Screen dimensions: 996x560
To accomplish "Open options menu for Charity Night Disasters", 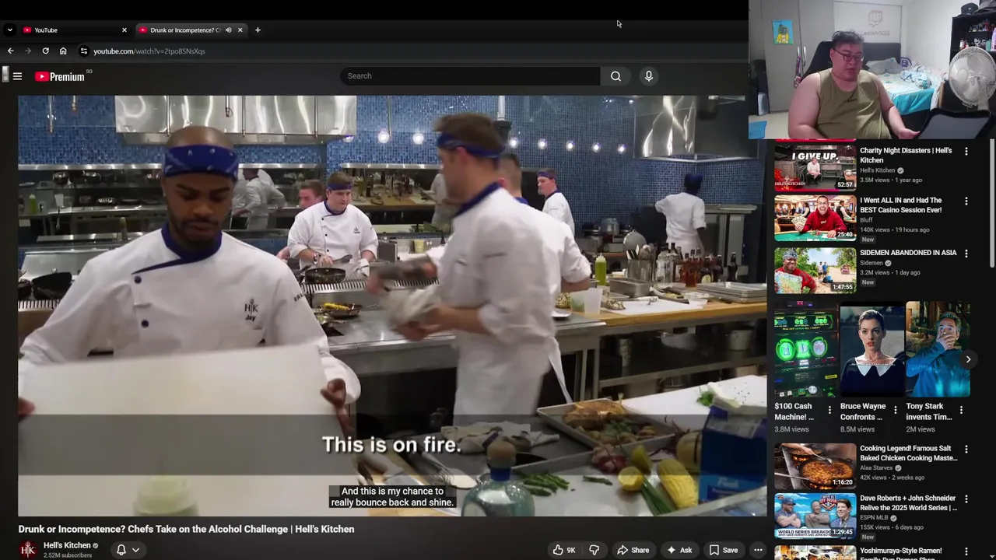I will (x=966, y=152).
